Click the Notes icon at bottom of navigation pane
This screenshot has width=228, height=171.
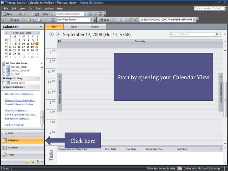click(28, 162)
